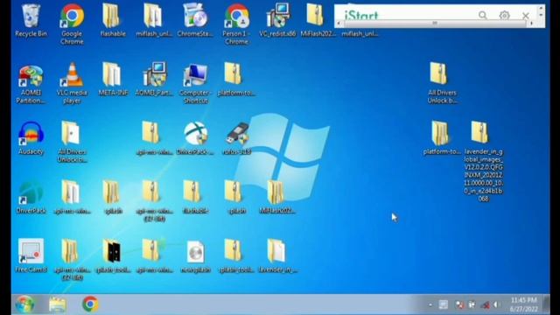Open the Windows Start menu orb
This screenshot has width=560, height=315.
coord(24,304)
